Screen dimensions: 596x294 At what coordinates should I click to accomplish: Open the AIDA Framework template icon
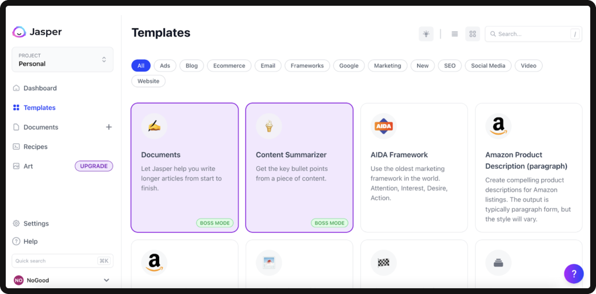[x=383, y=126]
